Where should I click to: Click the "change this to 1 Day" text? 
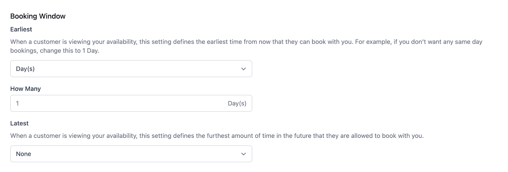69,51
